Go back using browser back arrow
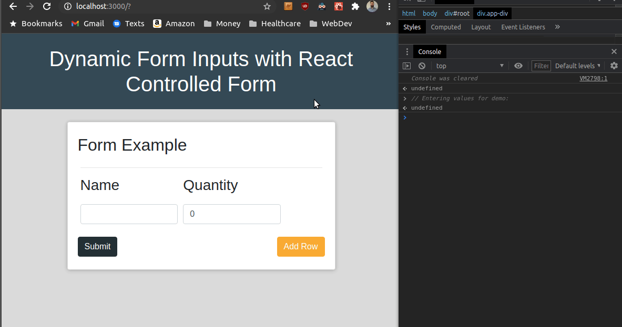The image size is (622, 327). (13, 6)
